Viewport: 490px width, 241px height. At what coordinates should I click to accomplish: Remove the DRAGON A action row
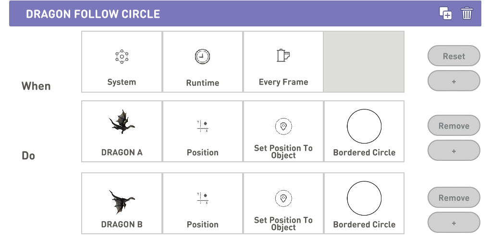point(454,125)
